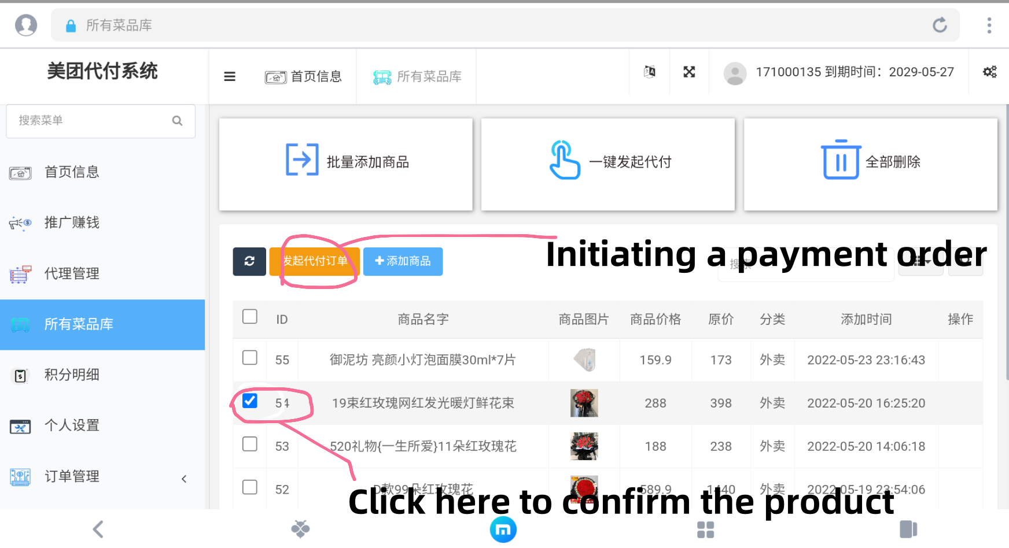Screen dimensions: 1009x548
Task: Click product name 19束红玫瑰网红发光暖灯鲜花束
Action: [x=423, y=403]
